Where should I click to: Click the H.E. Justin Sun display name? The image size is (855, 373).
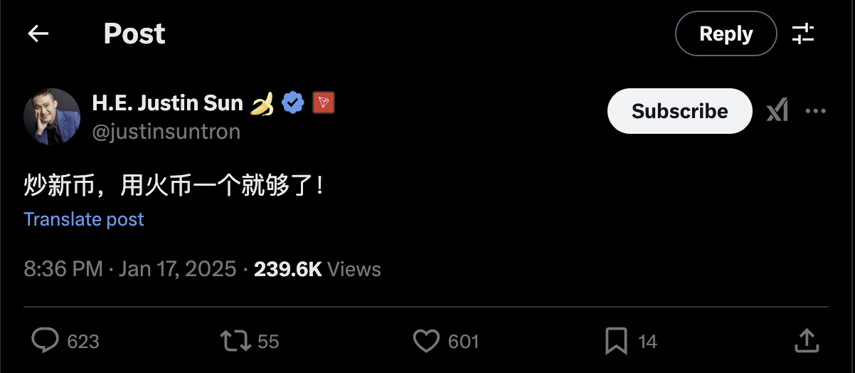click(x=168, y=103)
